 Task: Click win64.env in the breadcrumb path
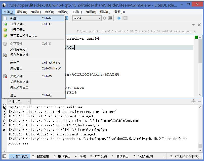[190, 31]
